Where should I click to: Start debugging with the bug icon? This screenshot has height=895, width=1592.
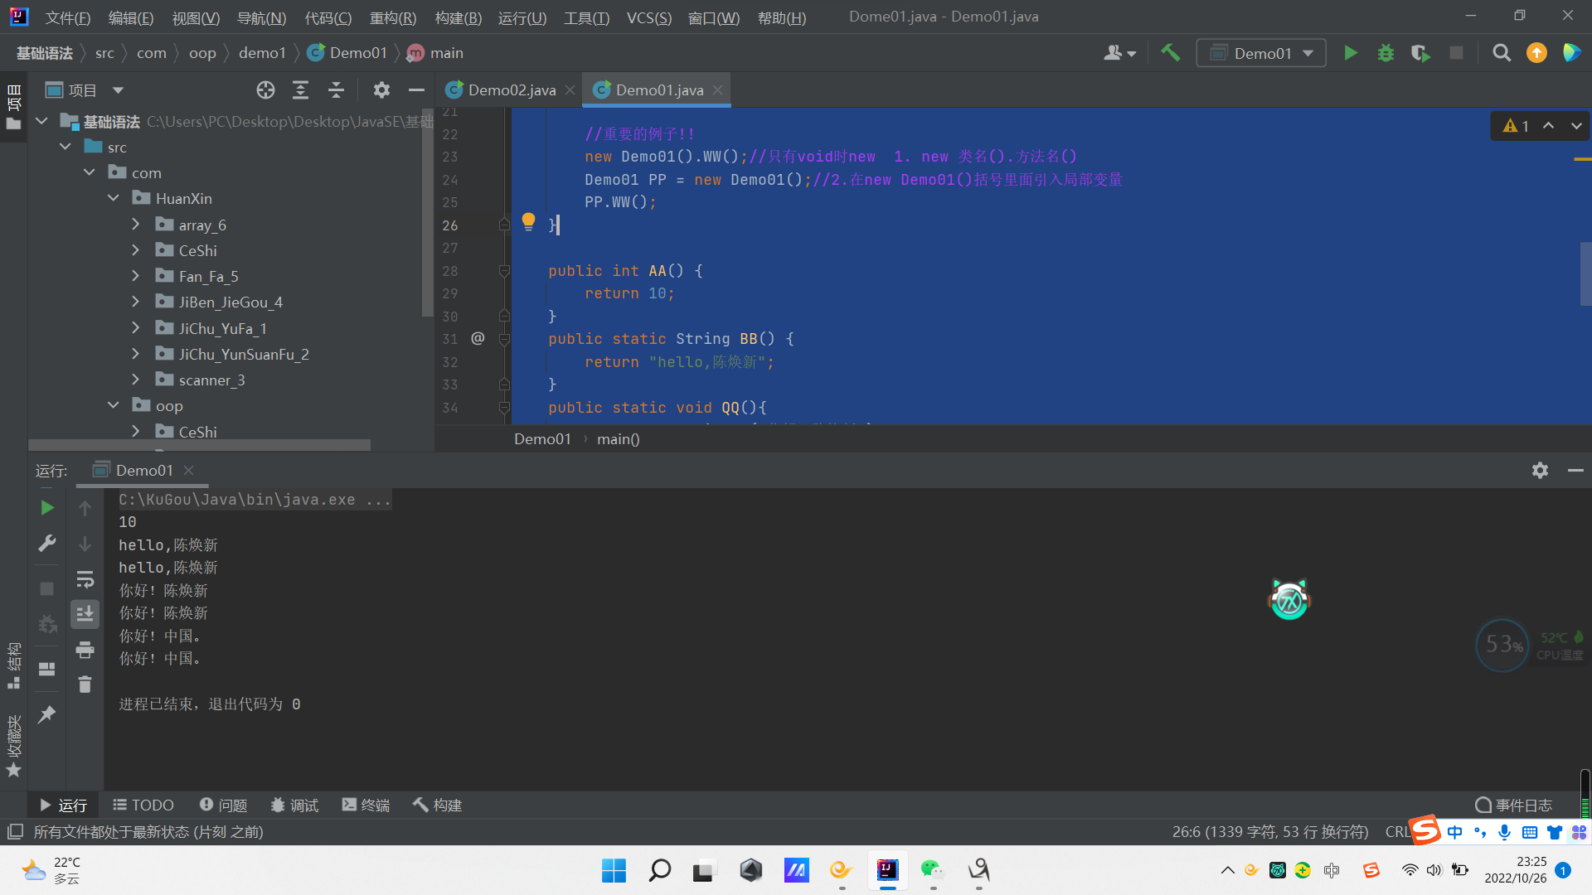pos(1386,53)
